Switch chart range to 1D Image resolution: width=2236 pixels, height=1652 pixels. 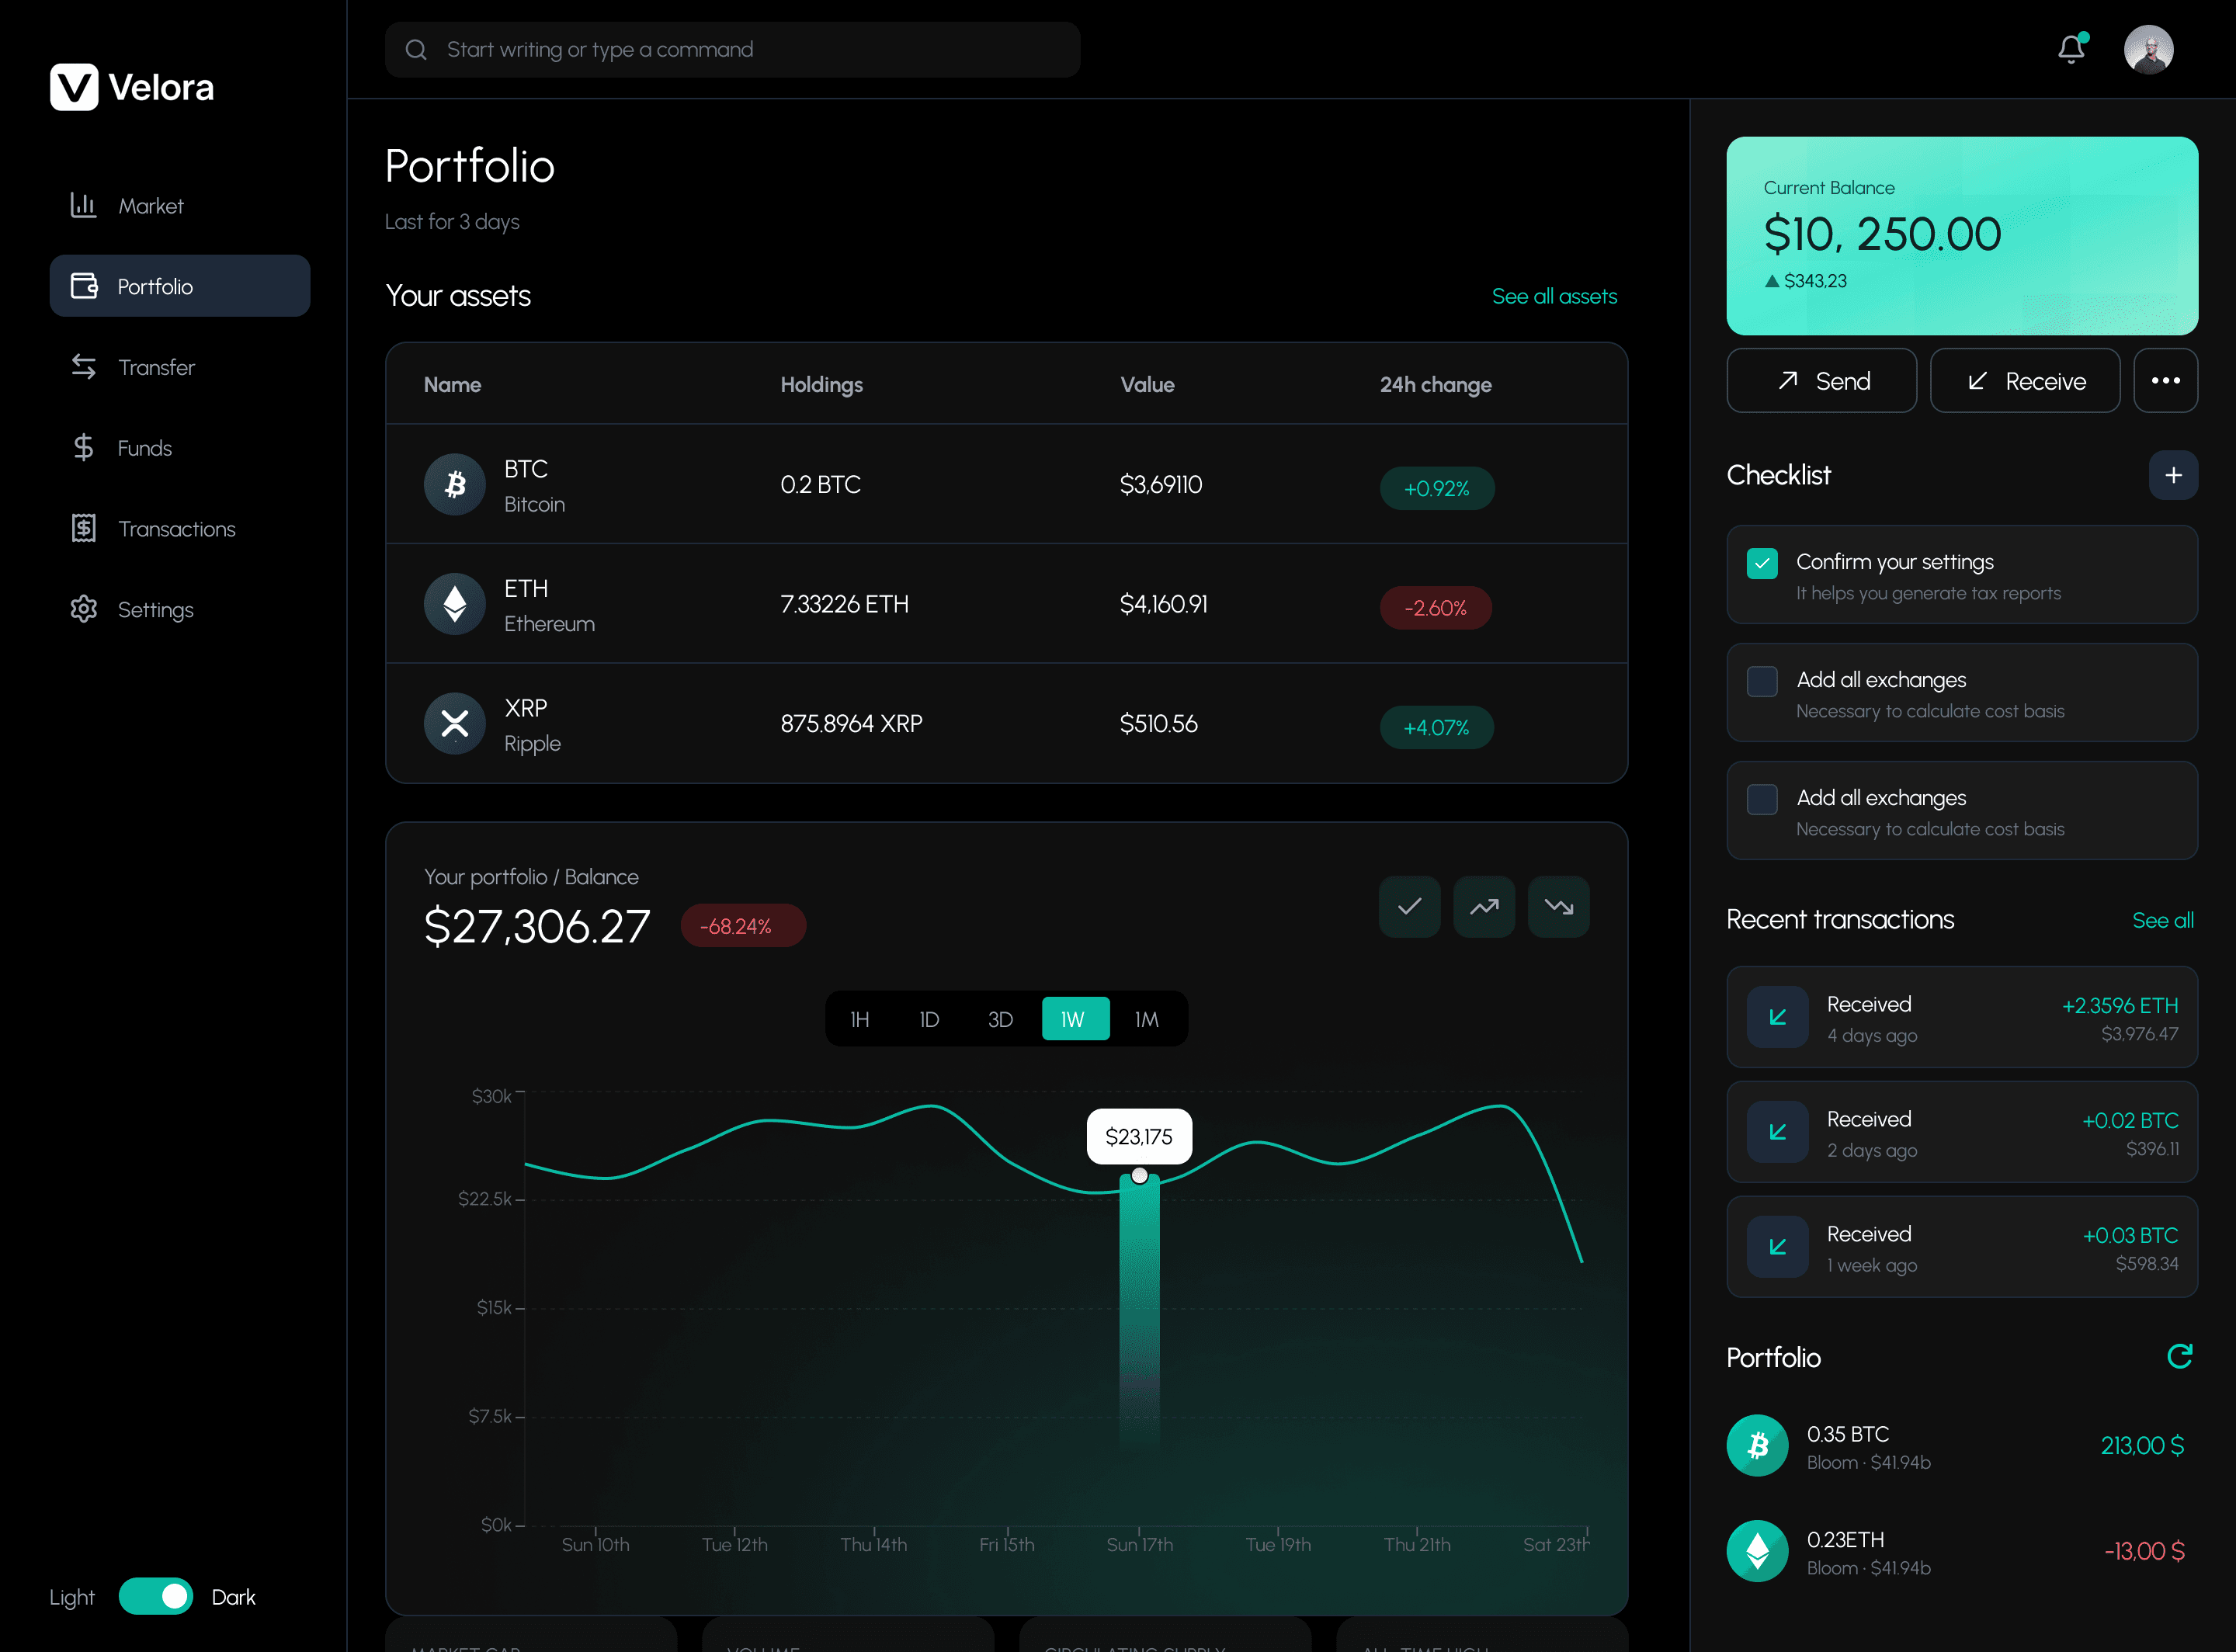click(929, 1019)
